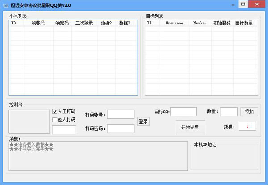Minimize the window
This screenshot has width=268, height=185.
[x=233, y=5]
